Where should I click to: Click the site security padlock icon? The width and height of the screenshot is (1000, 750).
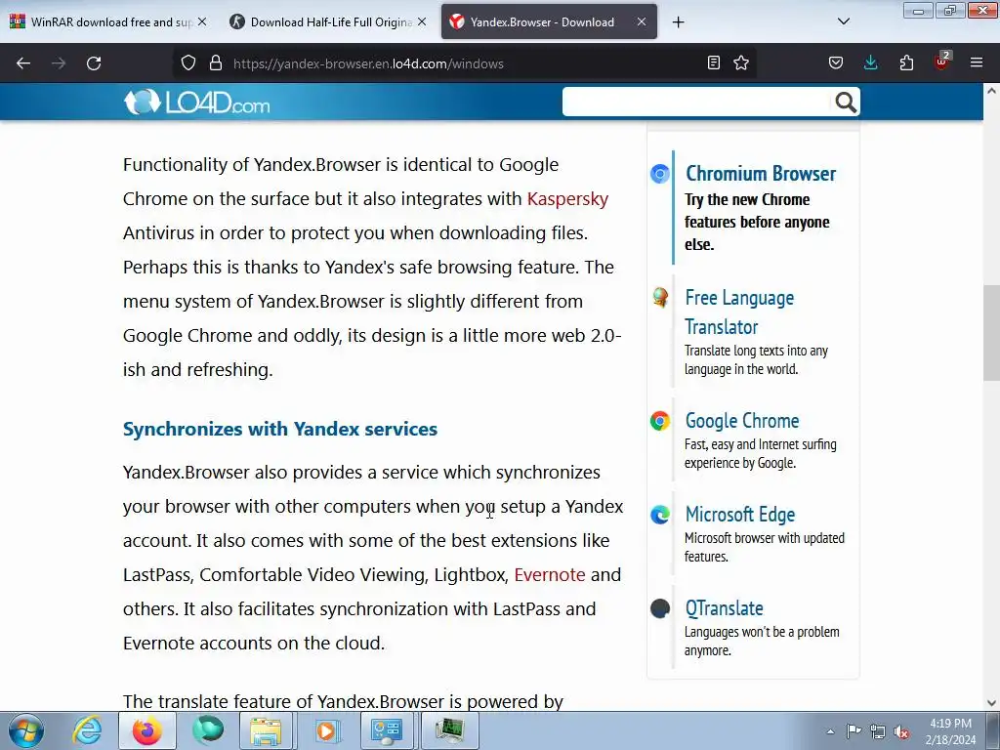pos(216,63)
